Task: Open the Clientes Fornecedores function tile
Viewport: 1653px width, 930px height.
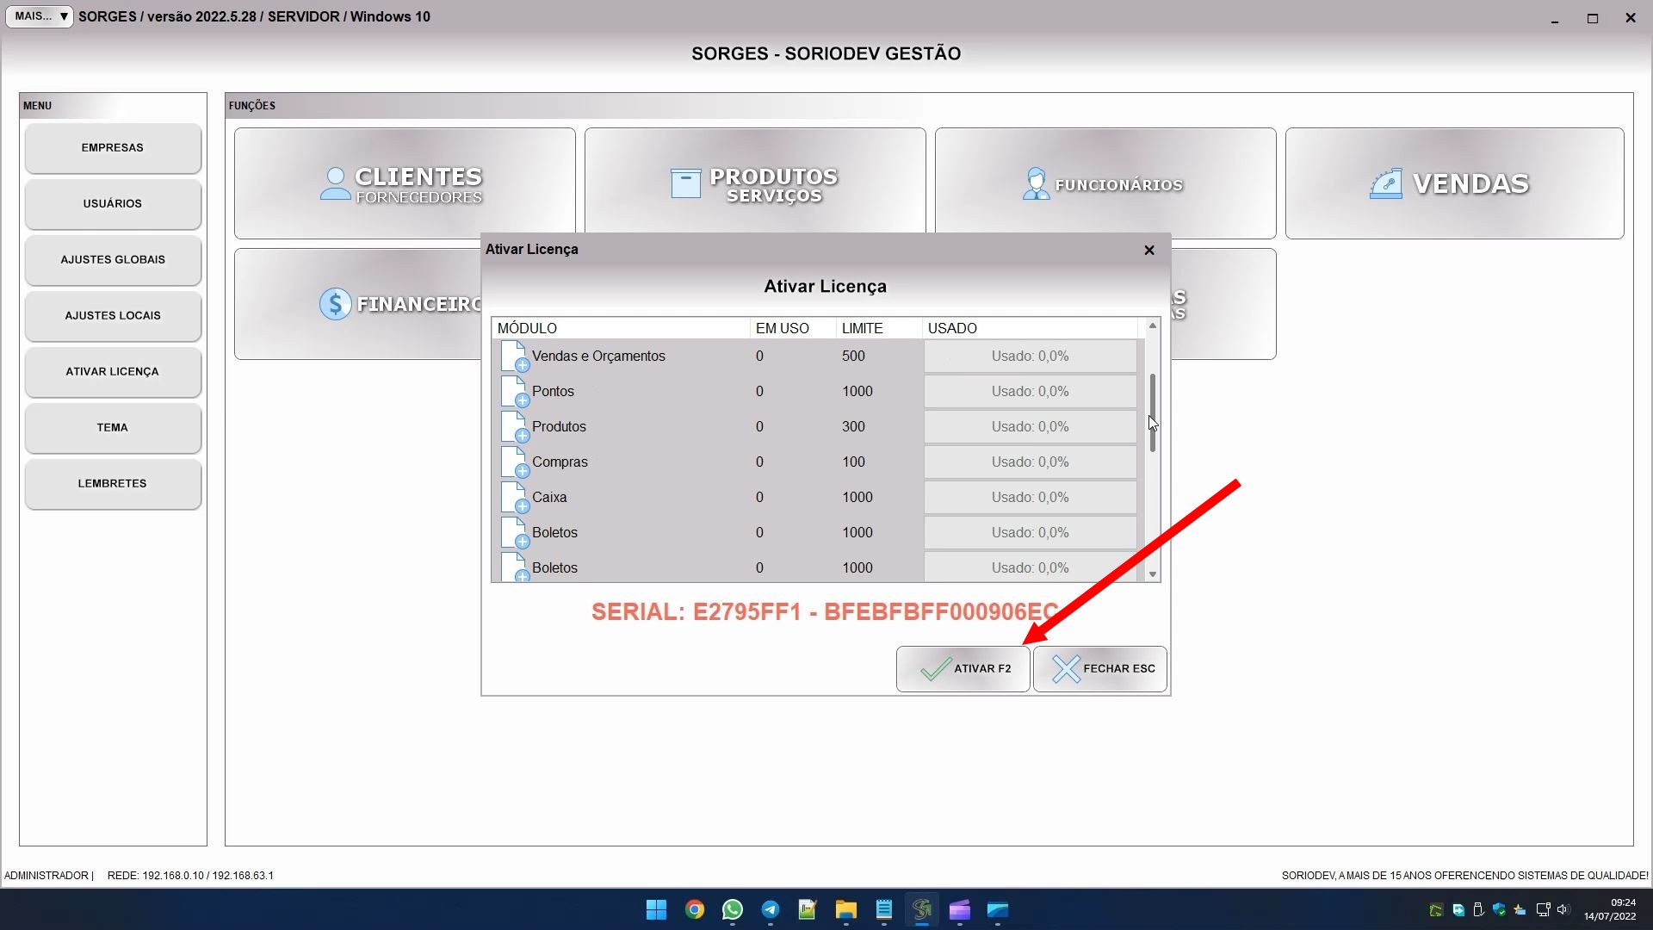Action: coord(405,183)
